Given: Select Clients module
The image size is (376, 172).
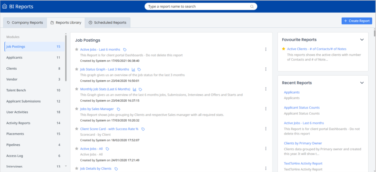Looking at the screenshot, I should point(34,69).
